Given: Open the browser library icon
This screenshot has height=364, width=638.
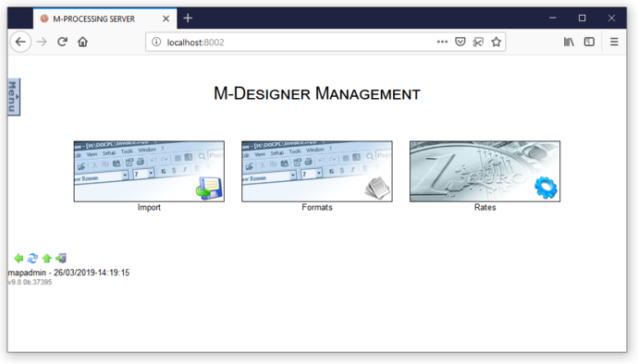Looking at the screenshot, I should pos(569,42).
